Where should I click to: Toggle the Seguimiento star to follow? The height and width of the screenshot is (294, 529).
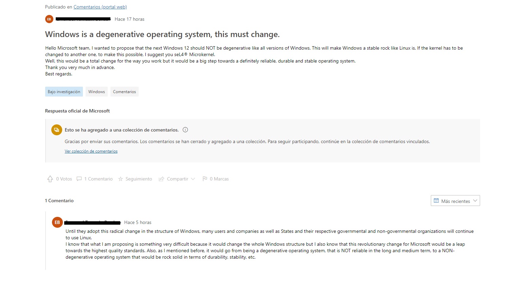tap(121, 179)
